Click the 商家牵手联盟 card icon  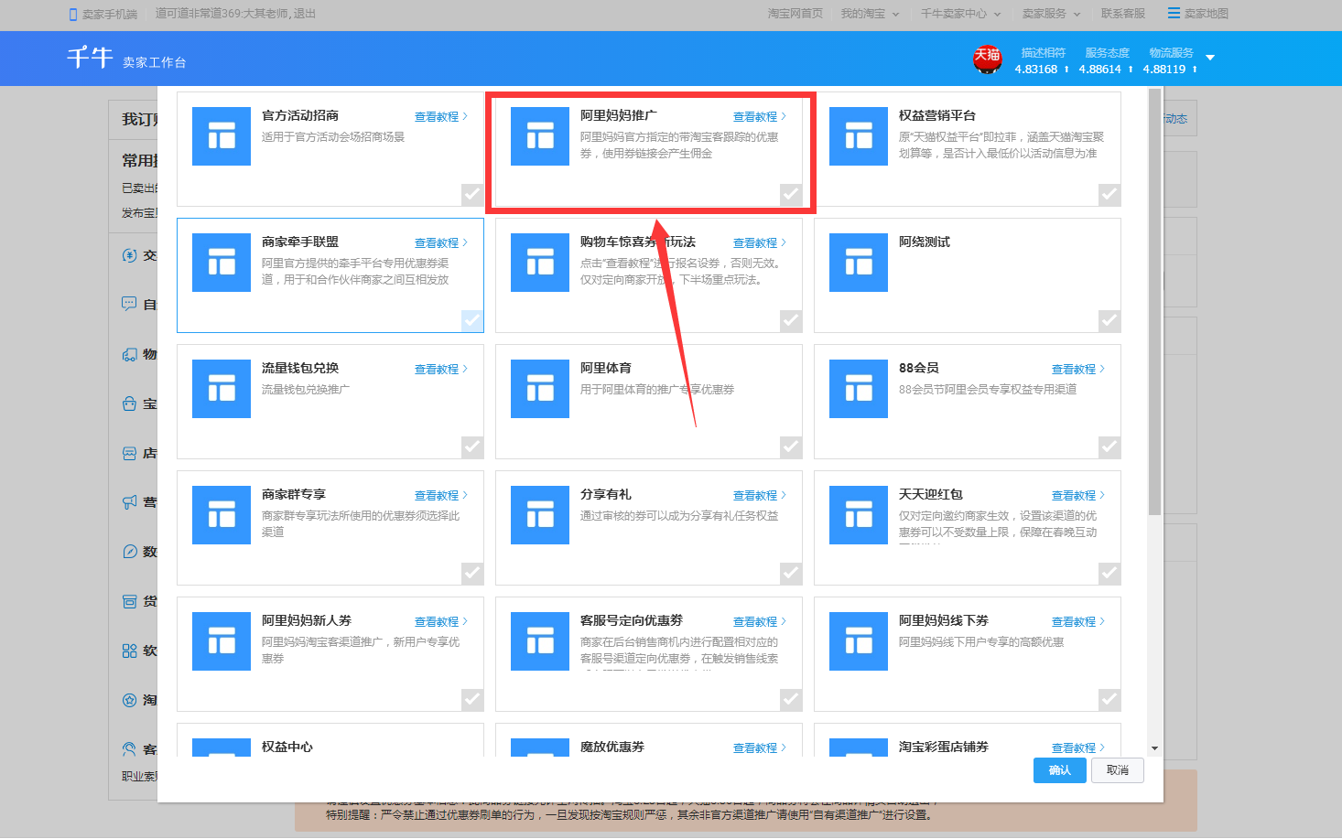(222, 263)
